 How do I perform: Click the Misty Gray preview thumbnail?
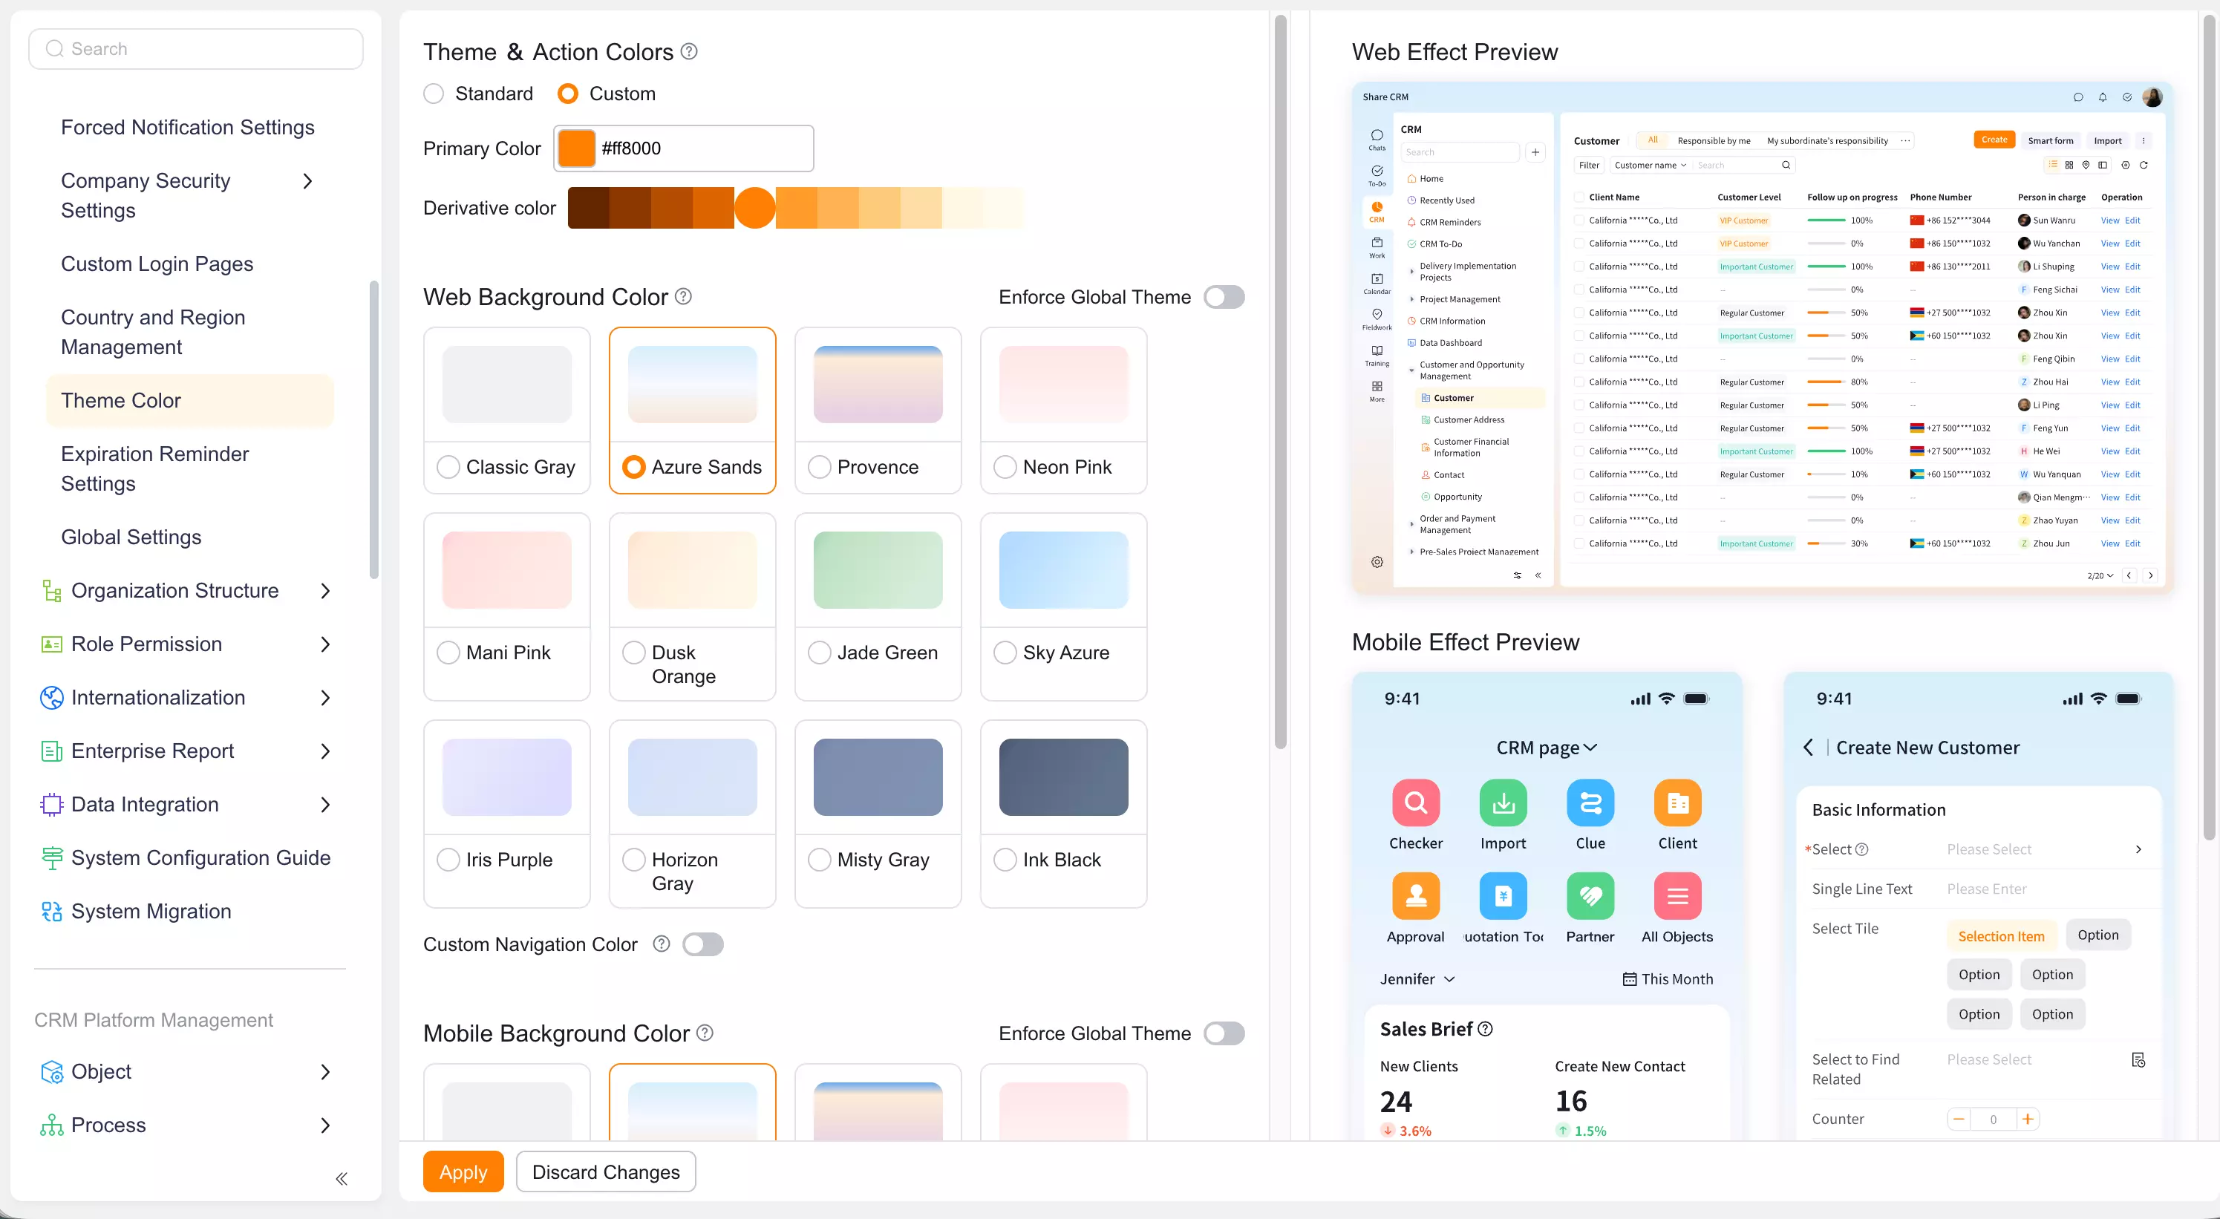pyautogui.click(x=878, y=777)
